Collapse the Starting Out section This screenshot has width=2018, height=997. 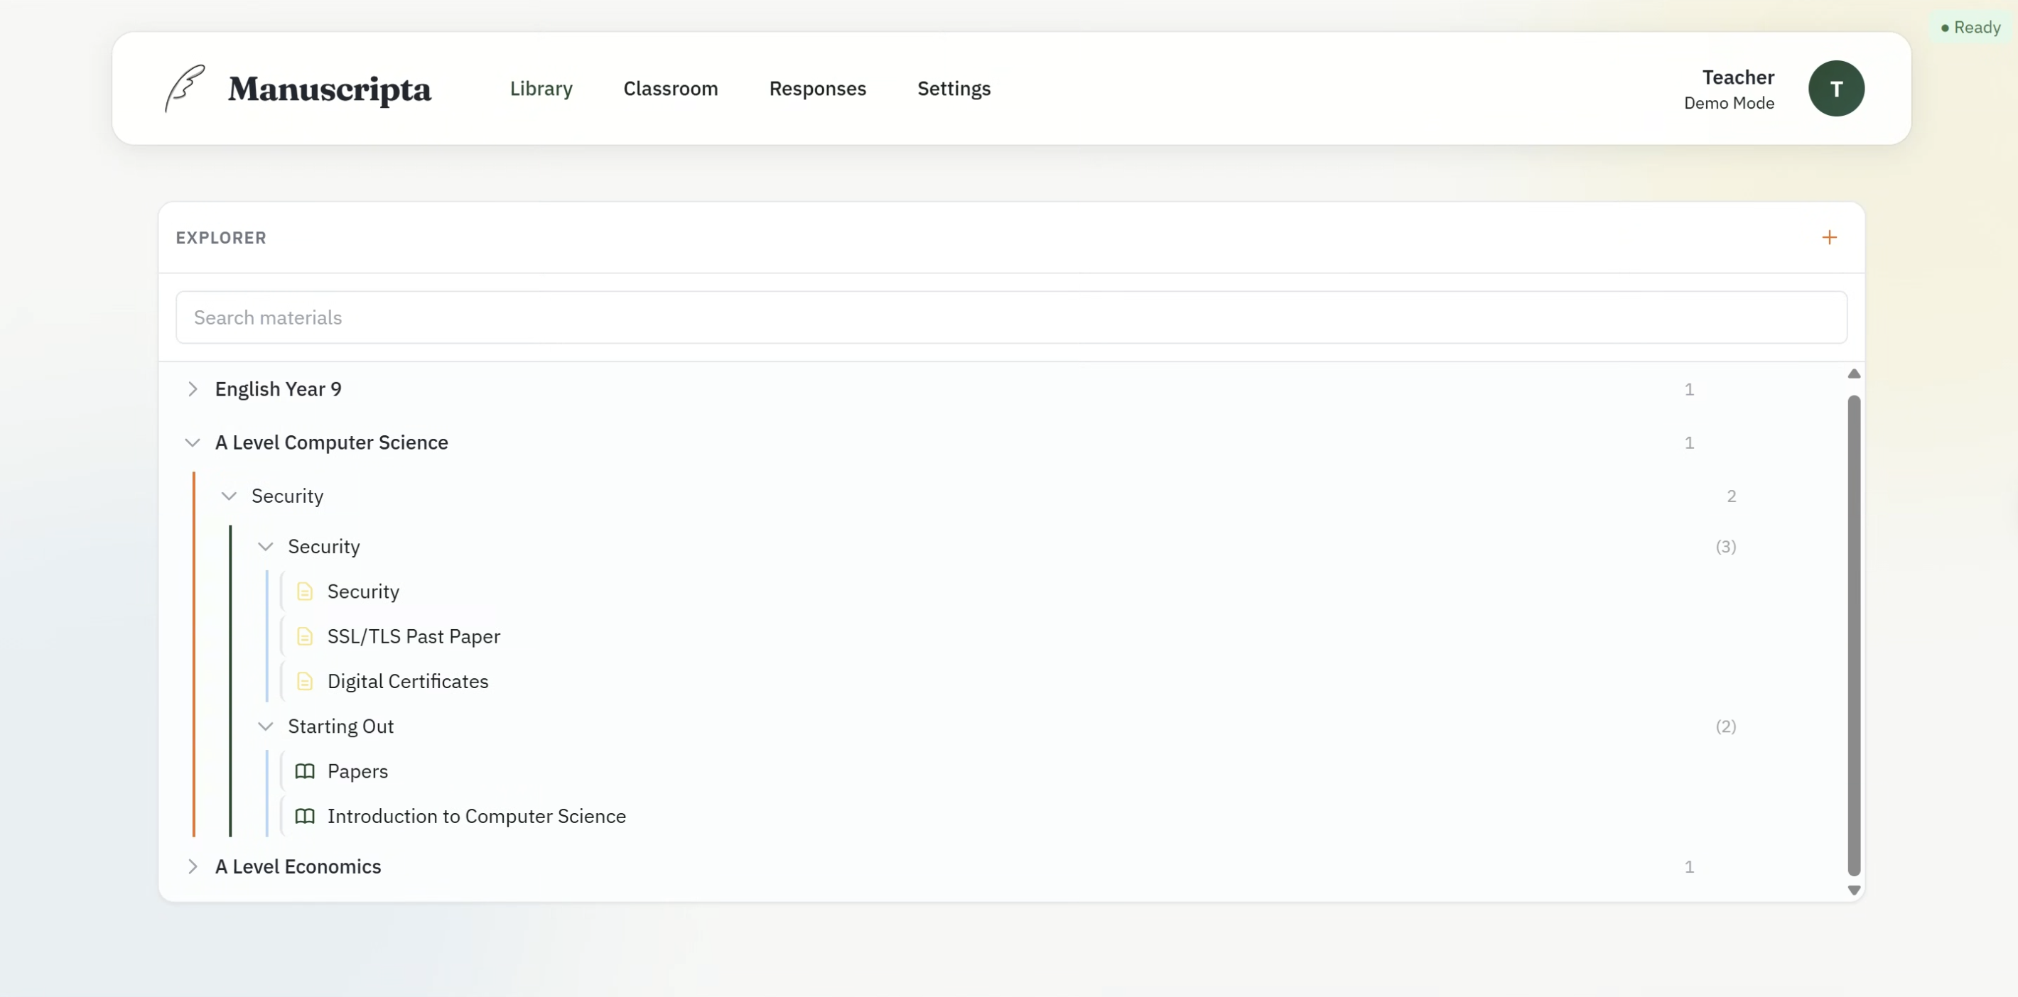265,726
